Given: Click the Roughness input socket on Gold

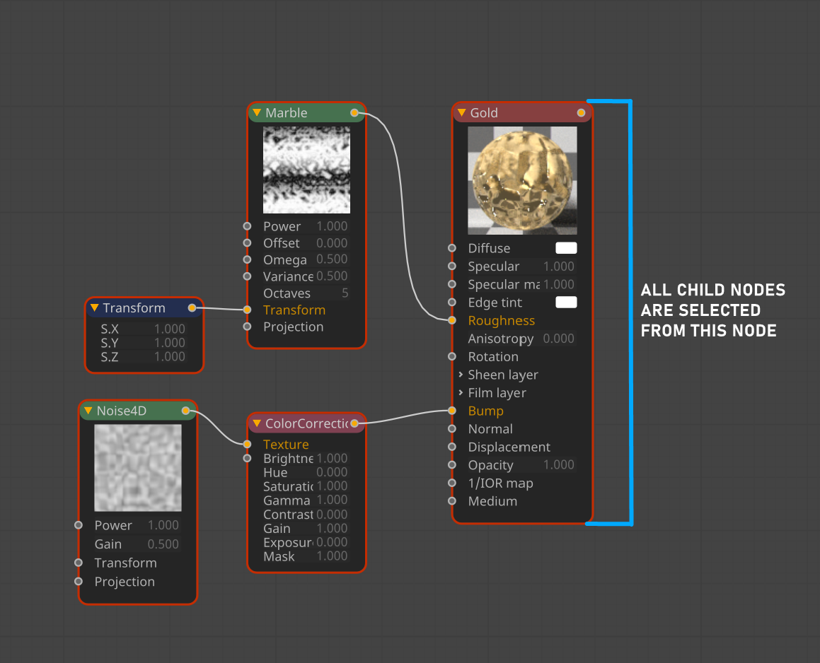Looking at the screenshot, I should [x=452, y=321].
